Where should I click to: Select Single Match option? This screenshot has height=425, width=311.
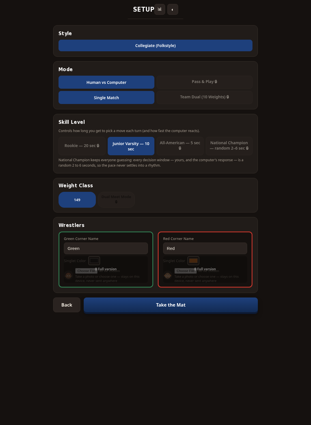tap(106, 97)
